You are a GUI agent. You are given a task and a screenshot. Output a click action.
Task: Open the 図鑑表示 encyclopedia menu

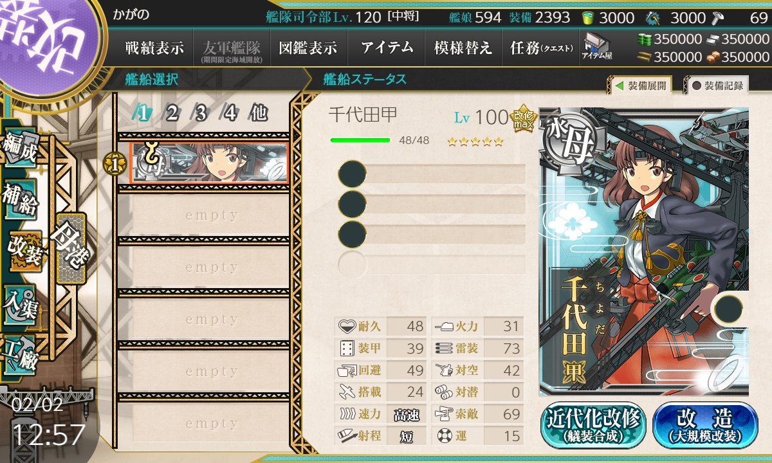[x=308, y=48]
